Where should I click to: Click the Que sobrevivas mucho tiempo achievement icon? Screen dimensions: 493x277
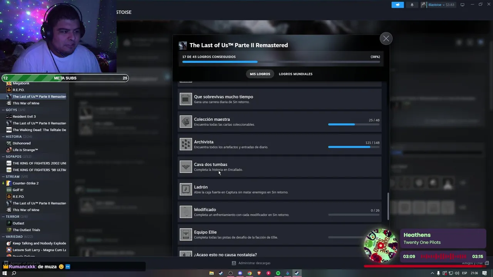click(186, 99)
